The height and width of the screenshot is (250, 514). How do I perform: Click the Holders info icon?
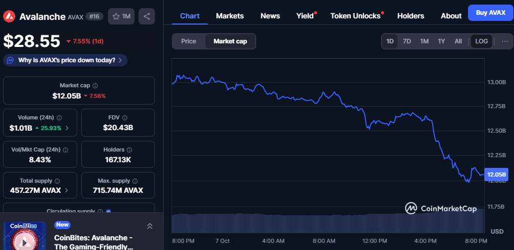click(x=129, y=150)
